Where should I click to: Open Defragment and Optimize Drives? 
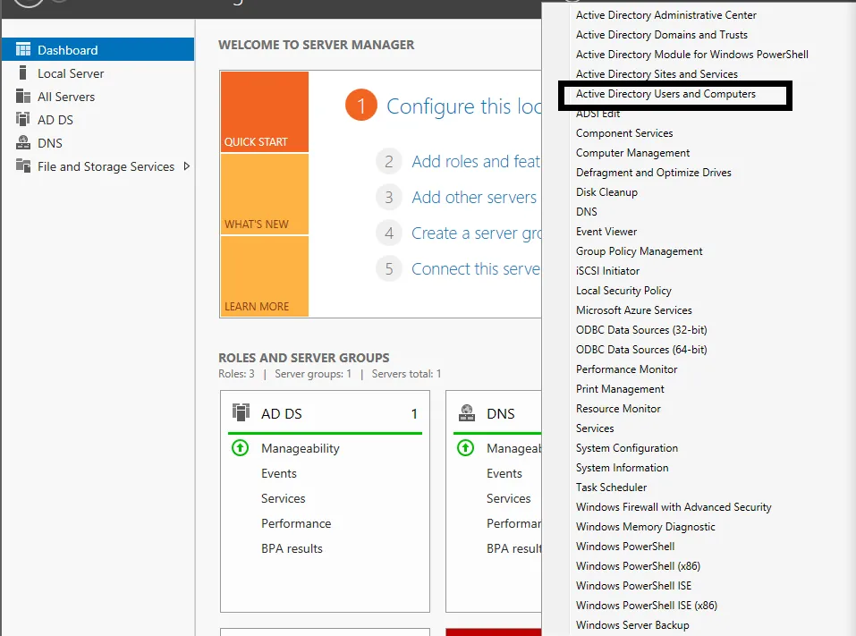[x=654, y=173]
